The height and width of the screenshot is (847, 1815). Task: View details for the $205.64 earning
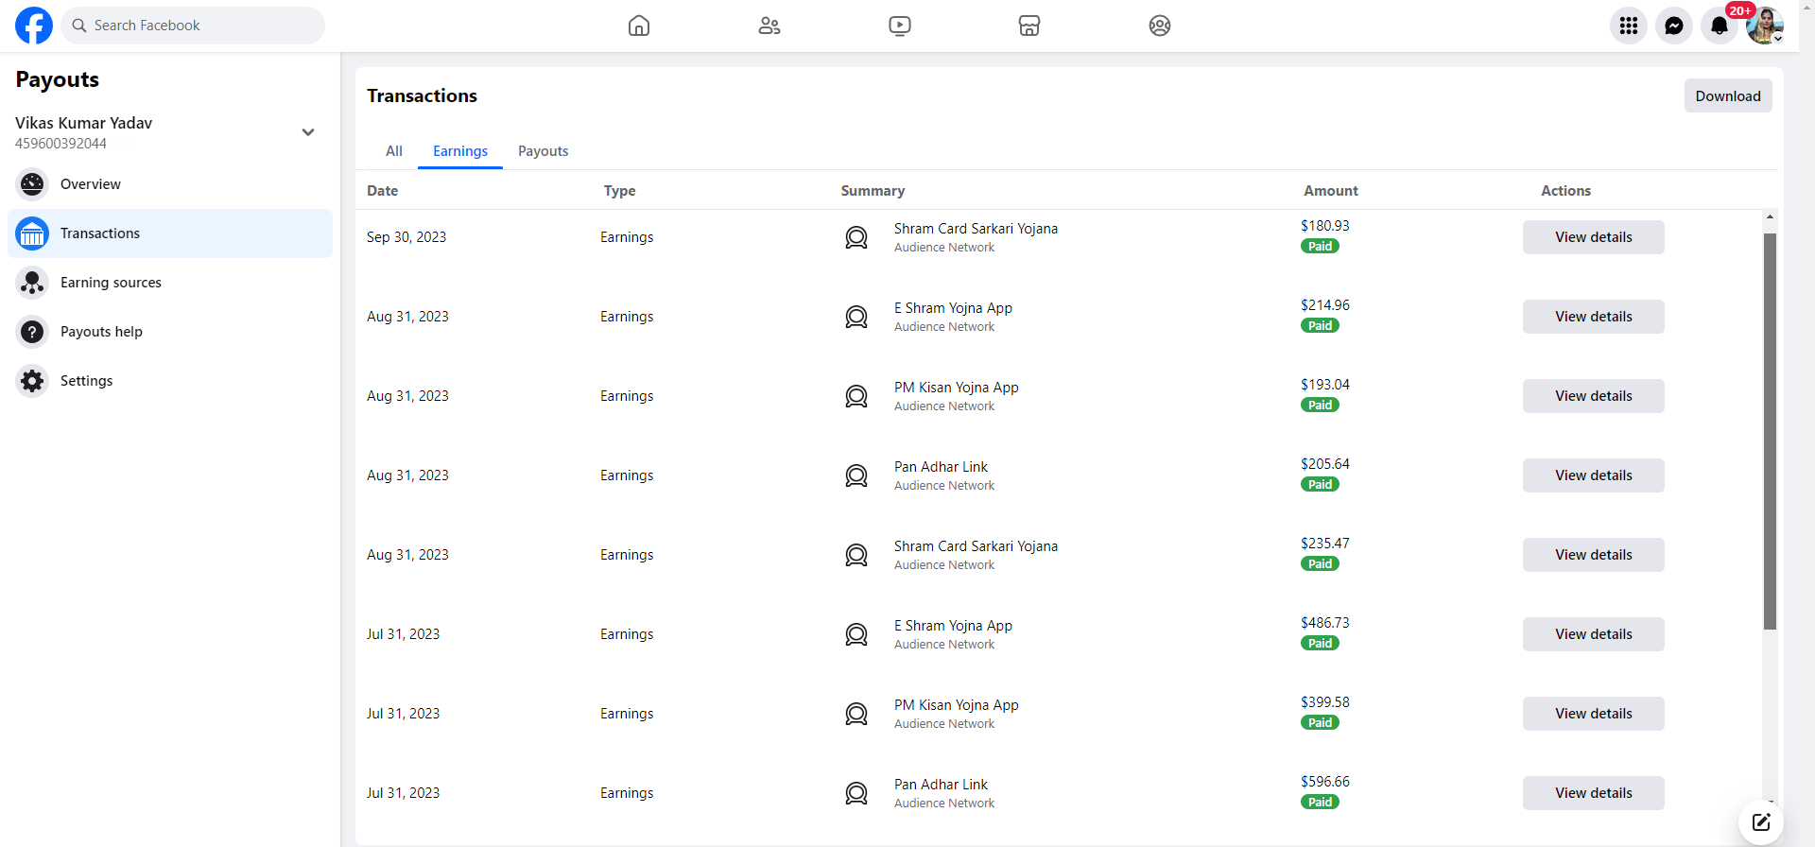click(1594, 475)
